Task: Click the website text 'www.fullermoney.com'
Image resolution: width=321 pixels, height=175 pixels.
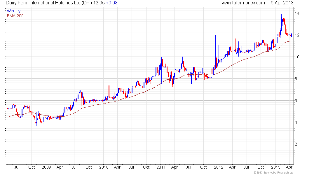Action: (x=243, y=3)
